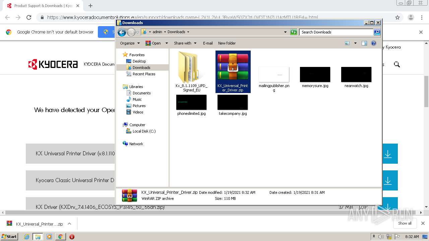Open Internet Explorer from taskbar

click(x=26, y=237)
